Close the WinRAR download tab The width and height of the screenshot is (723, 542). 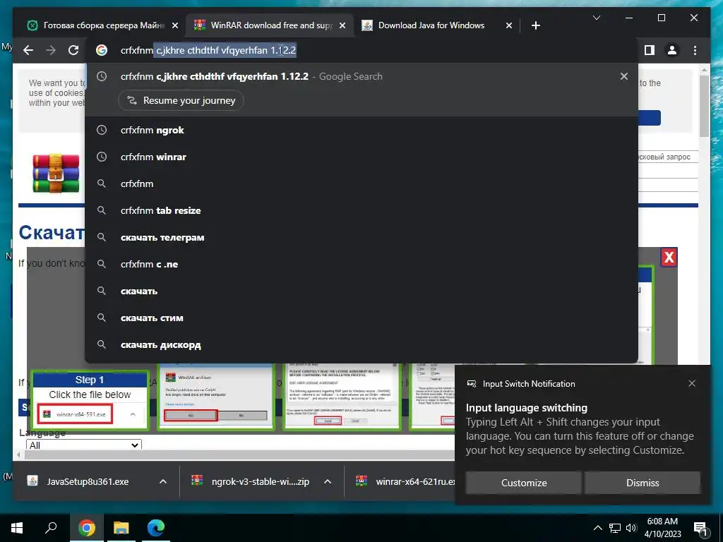pos(342,26)
